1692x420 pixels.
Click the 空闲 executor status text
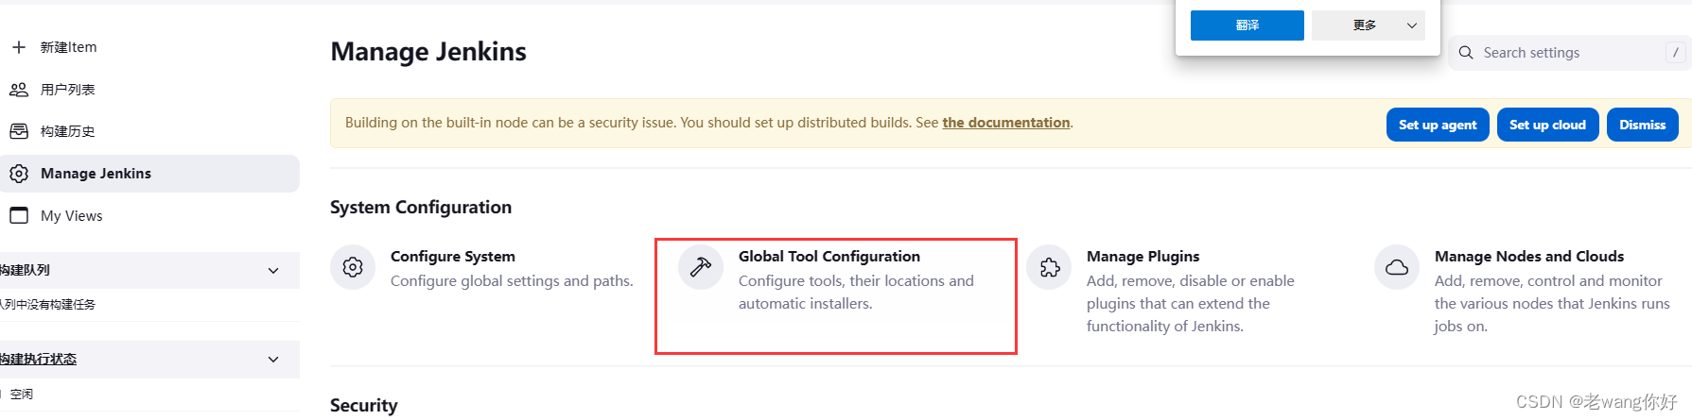point(22,395)
